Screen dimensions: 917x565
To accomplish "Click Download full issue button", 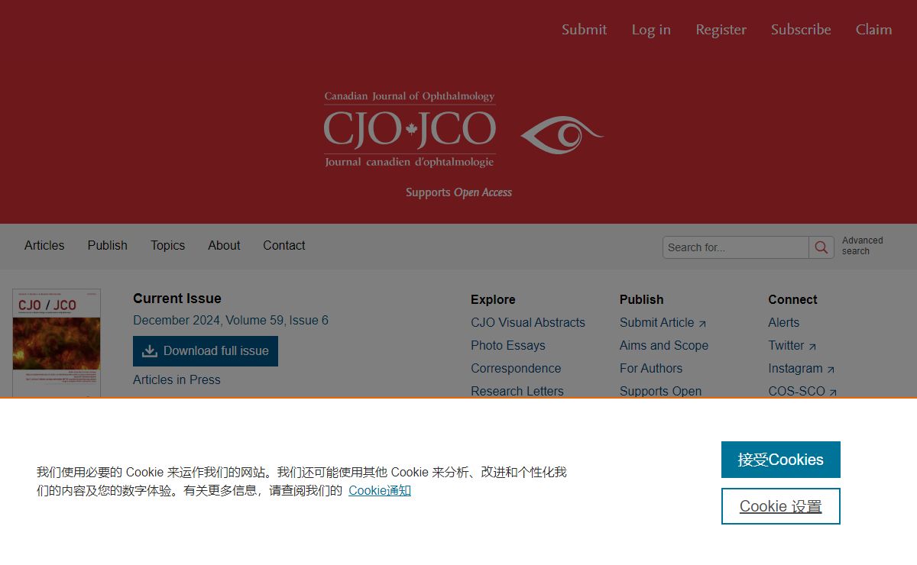I will [x=206, y=351].
